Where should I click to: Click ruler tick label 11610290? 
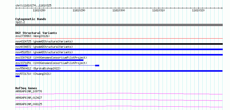coord(79,10)
